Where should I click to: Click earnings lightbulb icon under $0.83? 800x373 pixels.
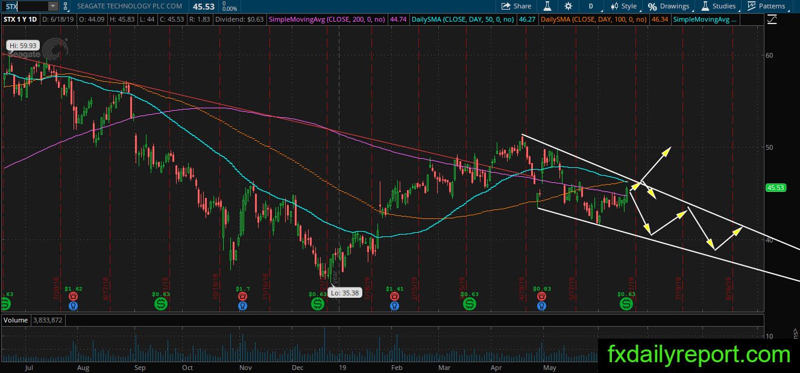pos(542,306)
